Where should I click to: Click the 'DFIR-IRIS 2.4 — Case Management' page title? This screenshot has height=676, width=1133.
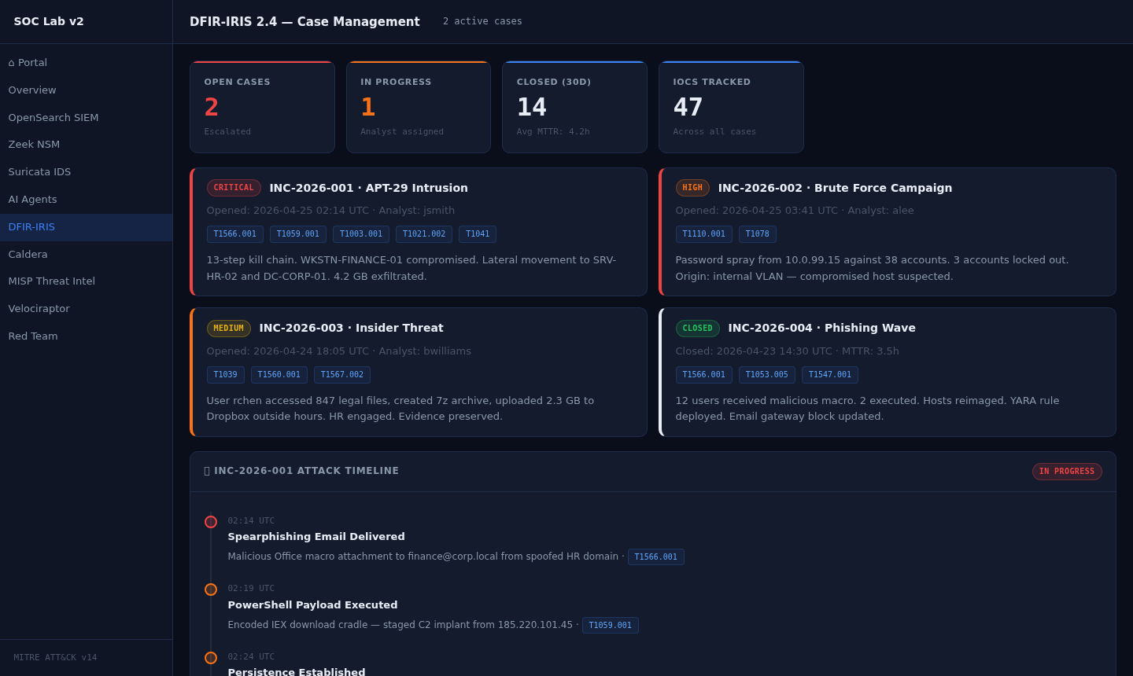pyautogui.click(x=304, y=22)
